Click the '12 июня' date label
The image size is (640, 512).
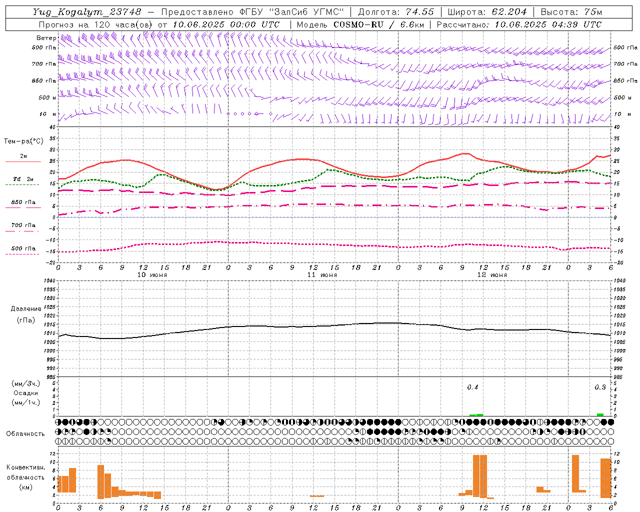pyautogui.click(x=492, y=275)
